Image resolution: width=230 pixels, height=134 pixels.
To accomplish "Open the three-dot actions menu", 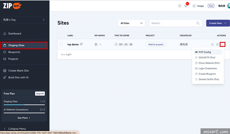I will (x=222, y=44).
